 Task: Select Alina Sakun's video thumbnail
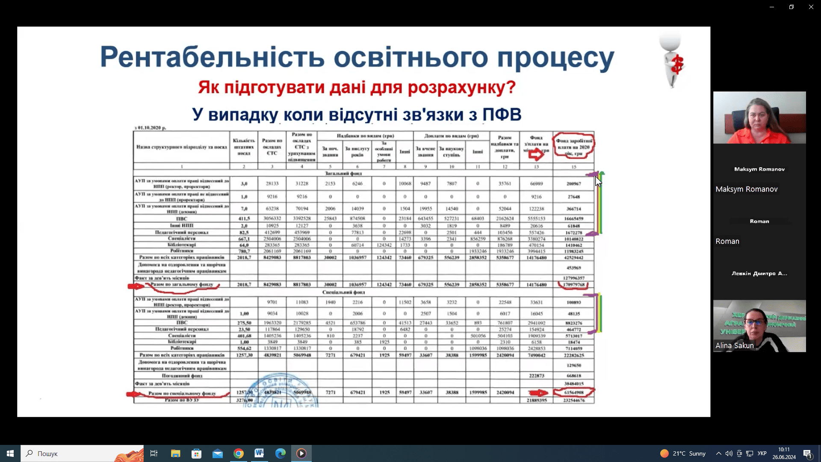click(759, 326)
